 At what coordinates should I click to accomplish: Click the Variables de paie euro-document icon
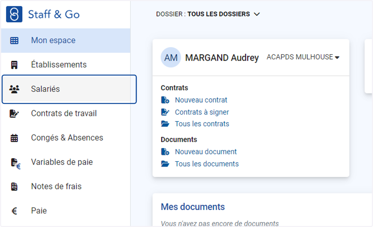click(x=16, y=163)
